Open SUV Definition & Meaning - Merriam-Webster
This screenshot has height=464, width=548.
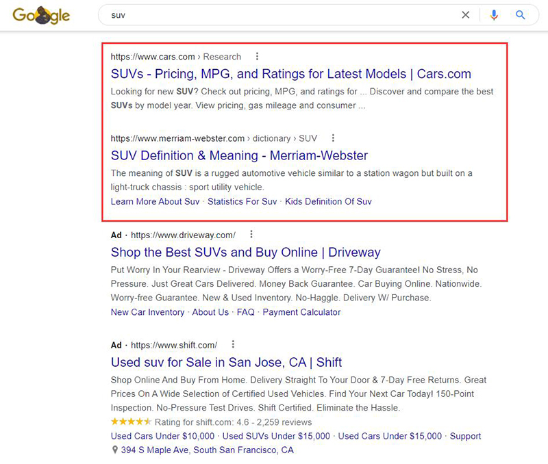[x=239, y=156]
